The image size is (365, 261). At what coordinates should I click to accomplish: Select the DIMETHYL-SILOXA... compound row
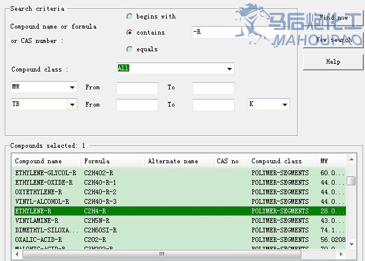click(179, 230)
